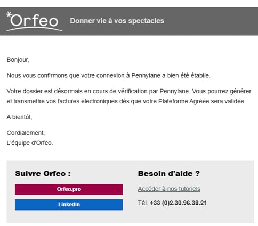This screenshot has width=258, height=226.
Task: Click the phone number +33 (0)2.30.96.38.21
Action: [x=178, y=203]
